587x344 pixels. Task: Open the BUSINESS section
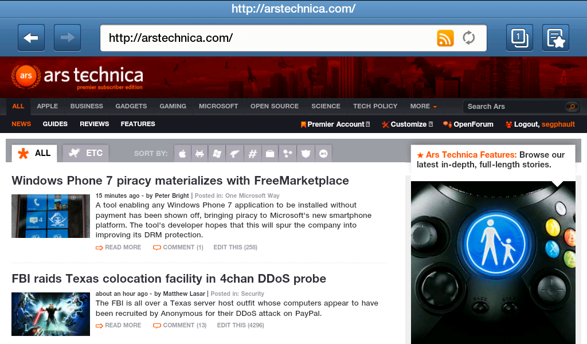coord(87,106)
